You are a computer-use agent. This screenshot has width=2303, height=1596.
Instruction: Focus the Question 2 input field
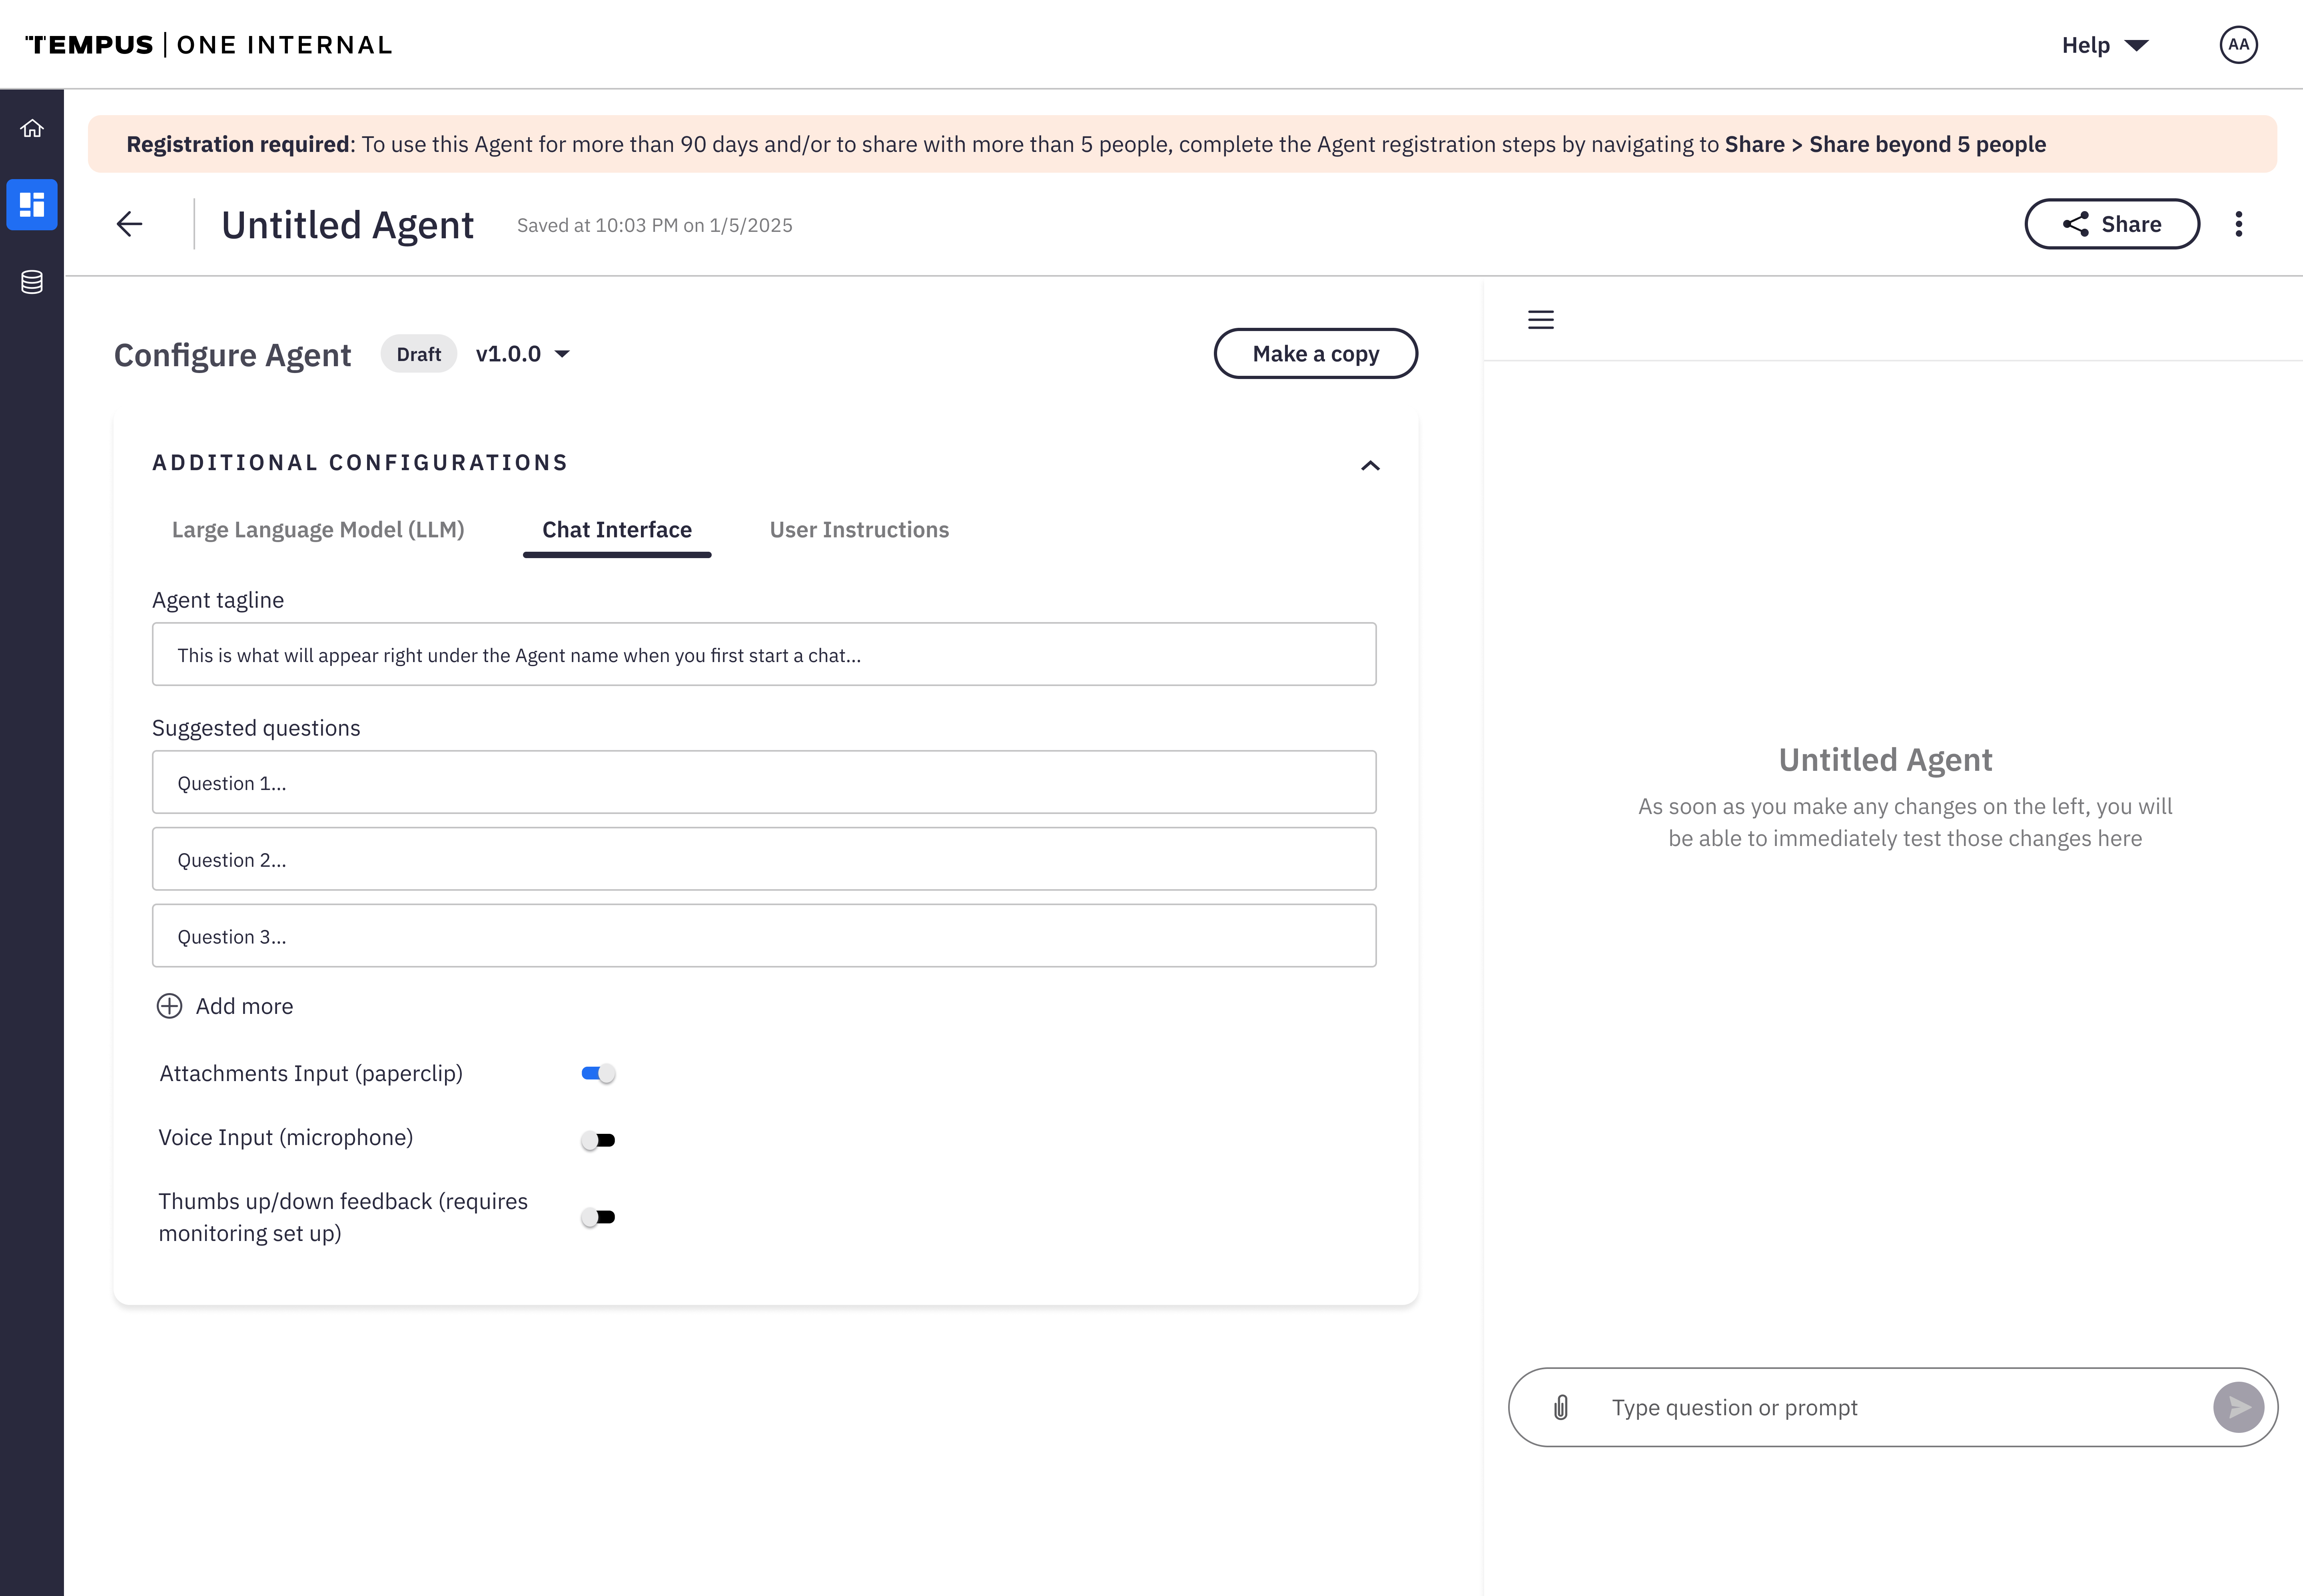(x=764, y=859)
